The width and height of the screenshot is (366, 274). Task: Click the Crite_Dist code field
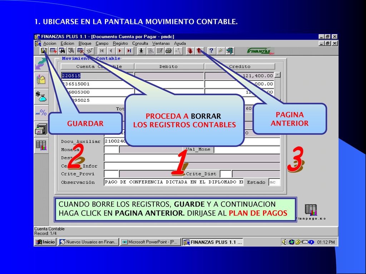tap(226, 174)
